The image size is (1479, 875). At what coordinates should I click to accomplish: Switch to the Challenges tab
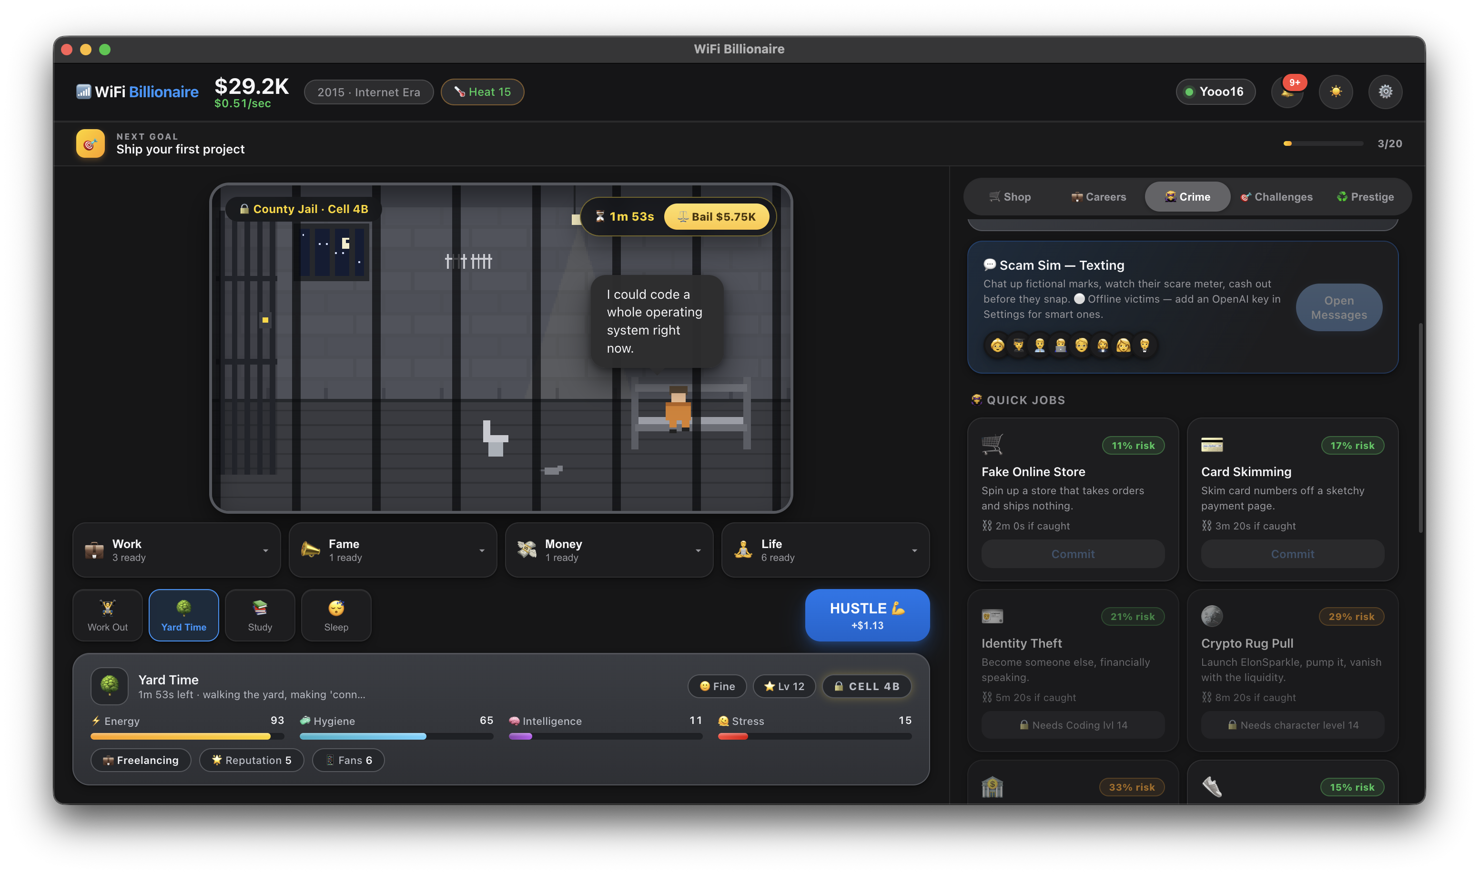click(x=1277, y=197)
